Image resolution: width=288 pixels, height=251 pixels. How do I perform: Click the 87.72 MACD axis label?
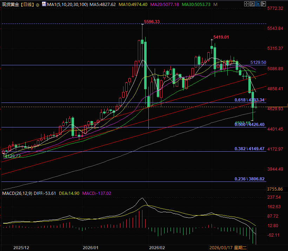[273, 216]
